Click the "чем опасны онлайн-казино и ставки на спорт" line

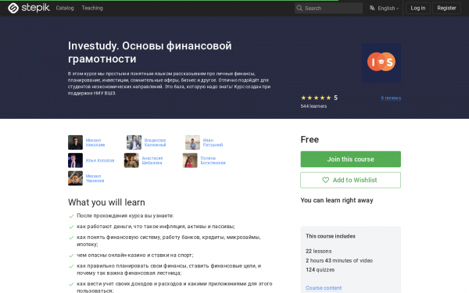pos(135,255)
